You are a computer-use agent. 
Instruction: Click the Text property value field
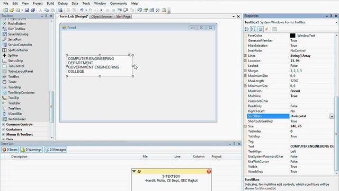312,146
